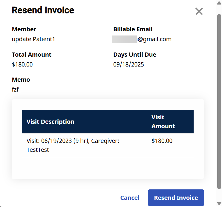Image resolution: width=222 pixels, height=207 pixels.
Task: Close the Resend Invoice dialog with X
Action: (199, 11)
